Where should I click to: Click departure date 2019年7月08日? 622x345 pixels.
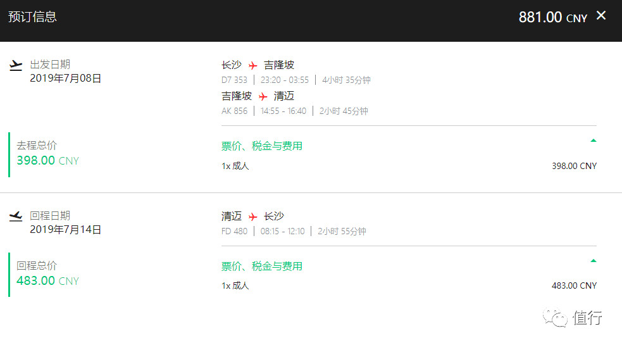coord(66,78)
